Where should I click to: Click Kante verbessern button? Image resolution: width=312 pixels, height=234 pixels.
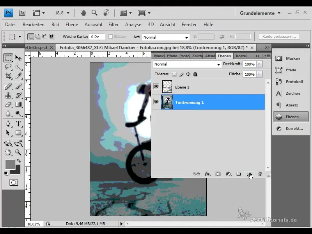279,37
